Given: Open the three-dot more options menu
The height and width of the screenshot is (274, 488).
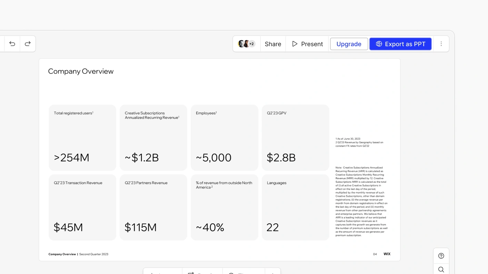Looking at the screenshot, I should (x=441, y=44).
